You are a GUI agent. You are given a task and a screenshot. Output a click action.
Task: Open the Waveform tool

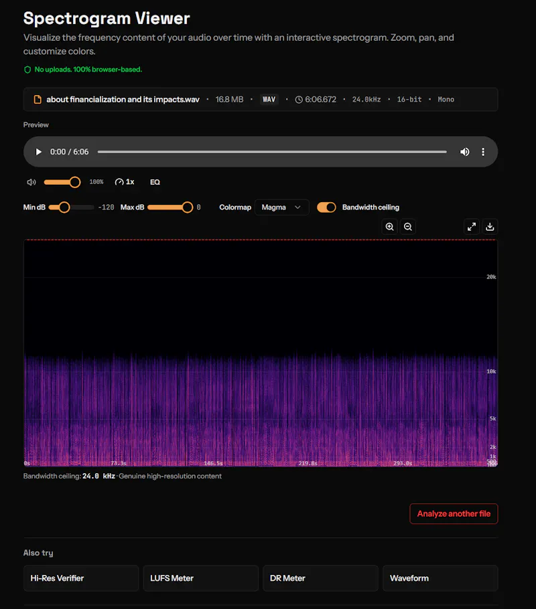[x=440, y=578]
